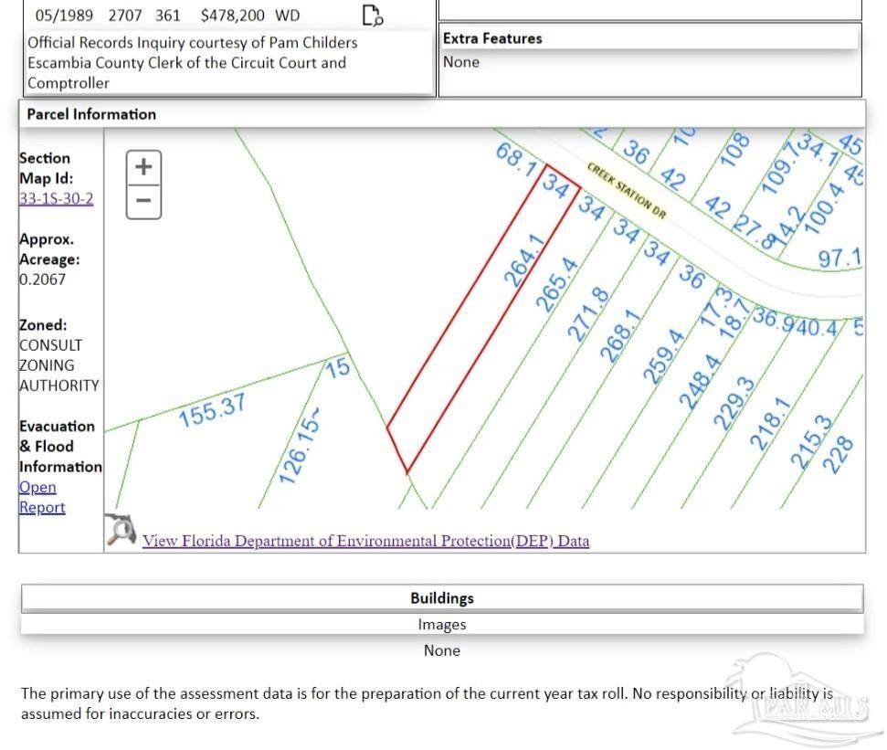View Florida Department of Environmental Protection Data
The width and height of the screenshot is (887, 750).
pyautogui.click(x=365, y=541)
